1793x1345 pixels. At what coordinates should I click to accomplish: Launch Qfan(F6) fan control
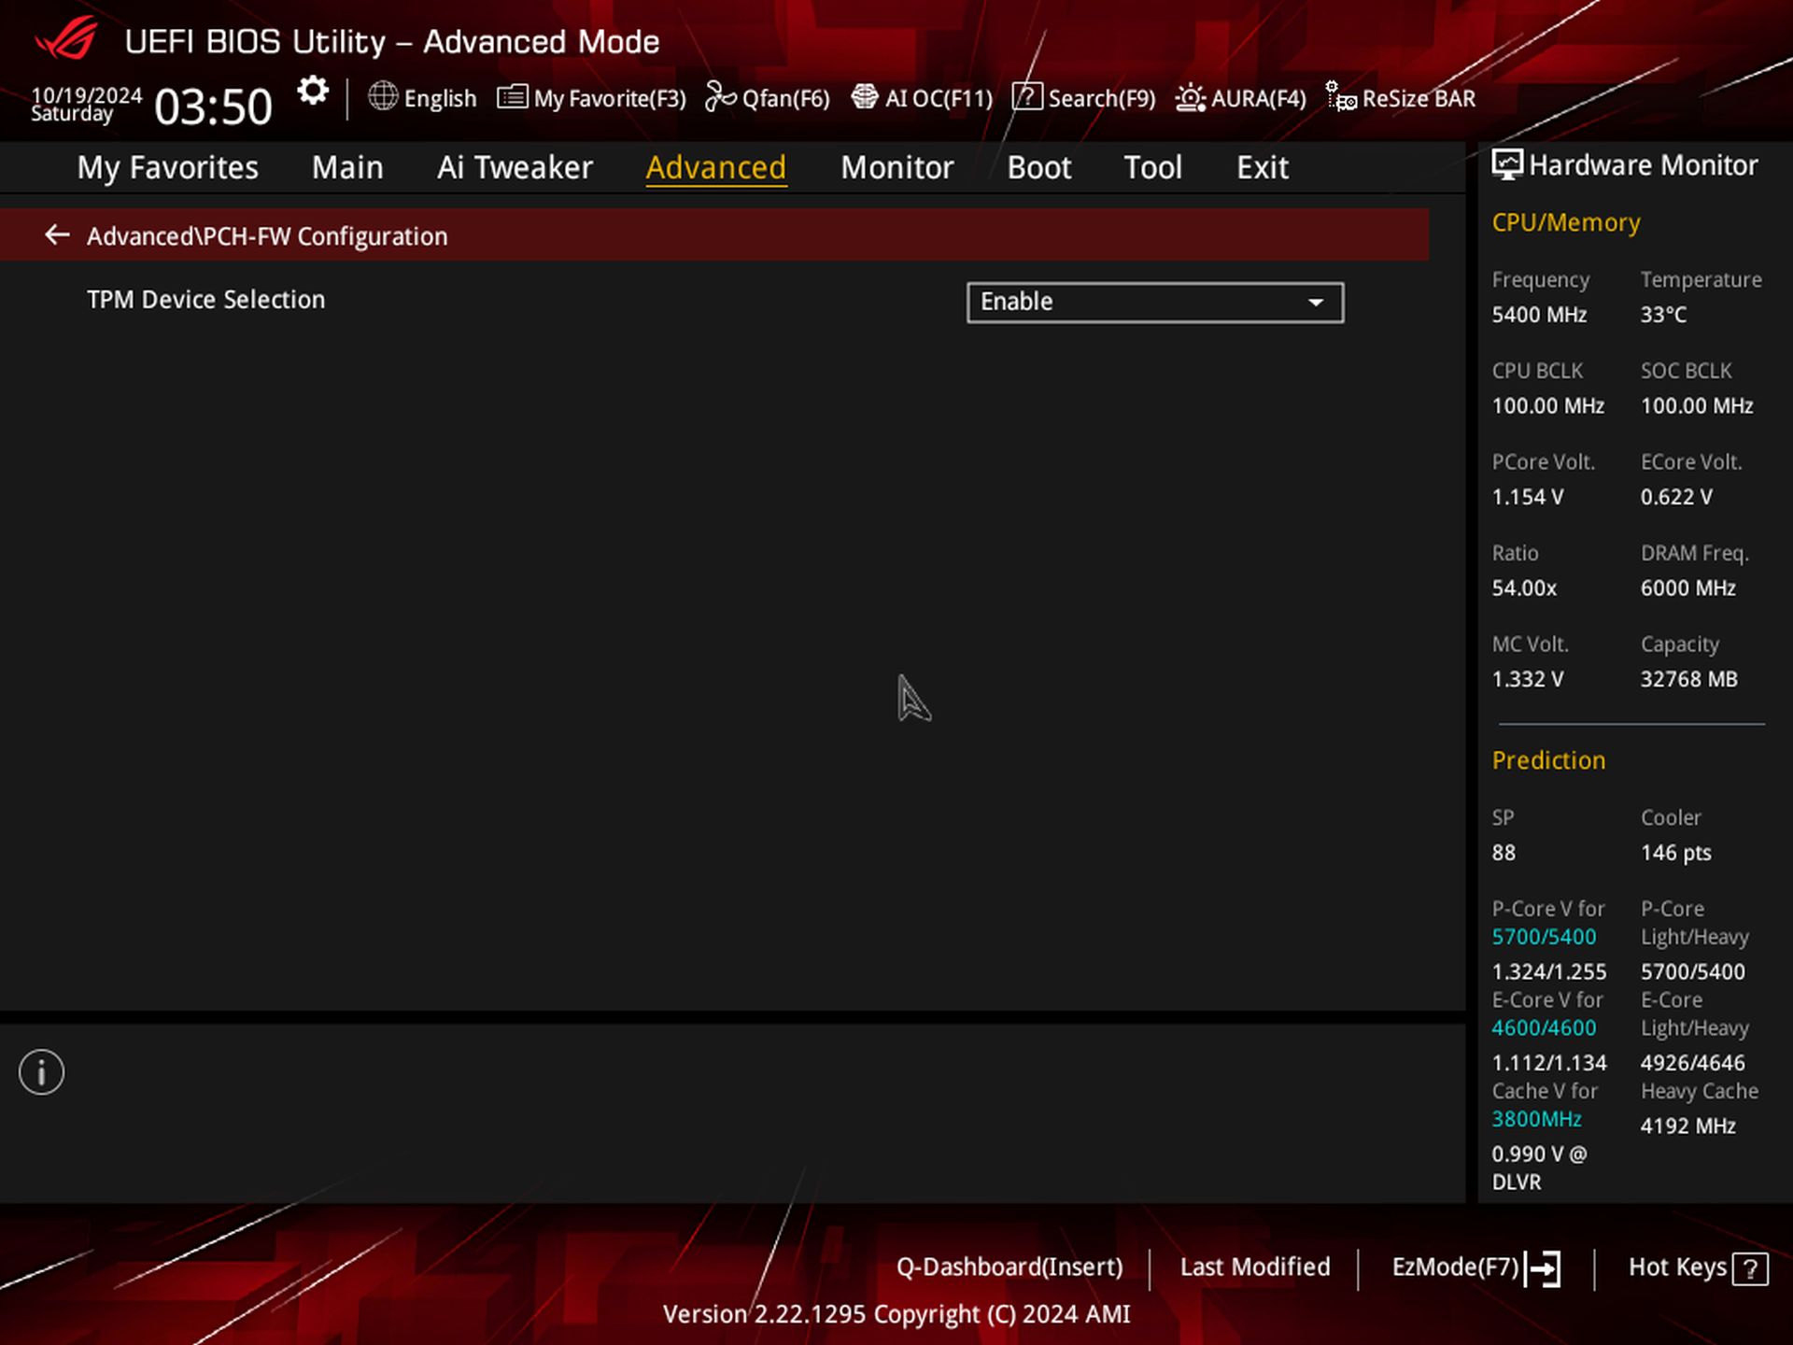tap(767, 98)
